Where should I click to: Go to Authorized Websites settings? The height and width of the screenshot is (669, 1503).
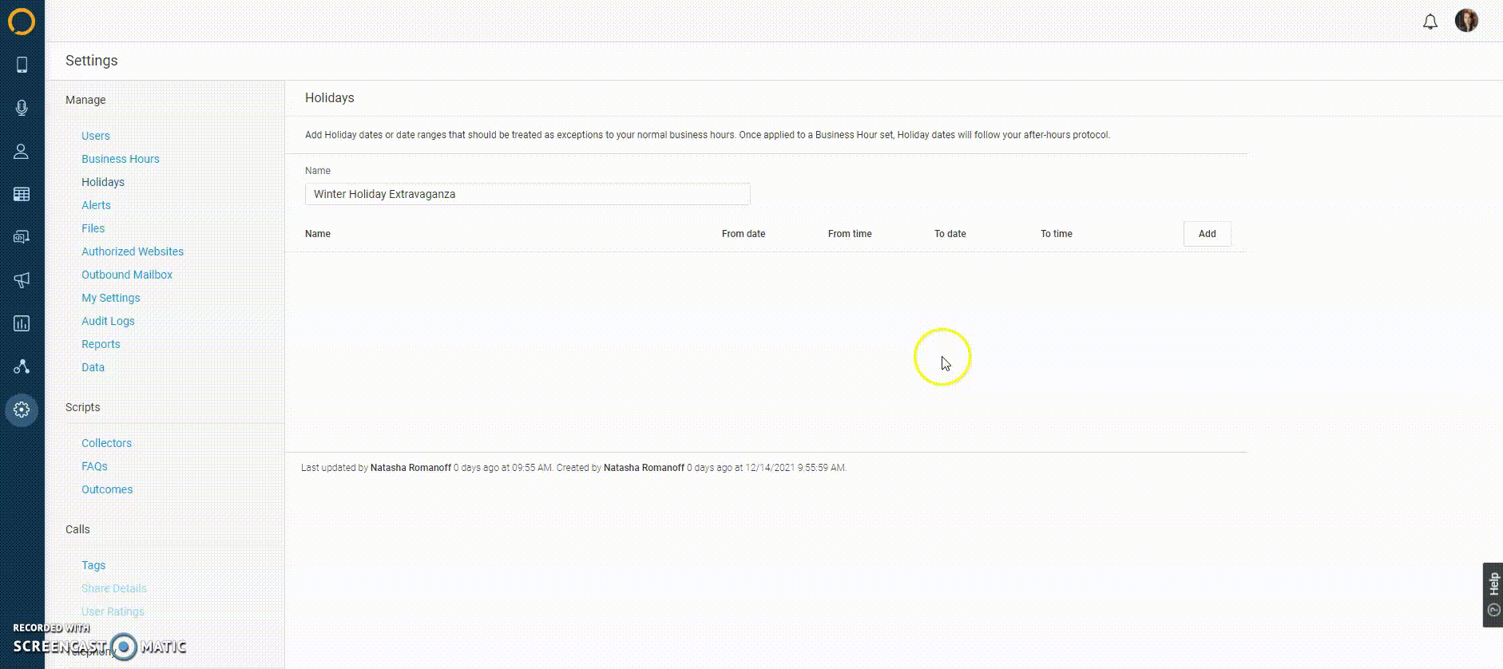point(133,251)
